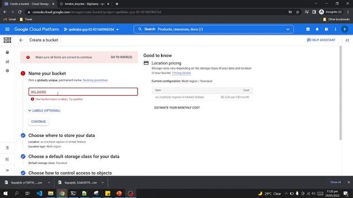Open the Pricing details link

point(181,73)
